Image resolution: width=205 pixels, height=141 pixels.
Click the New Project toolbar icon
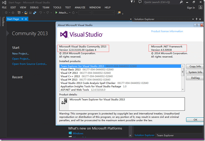[x=19, y=13]
